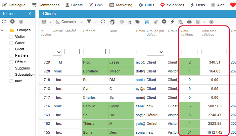The height and width of the screenshot is (136, 236).
Task: Open the filter funnel dropdown arrow
Action: 96,22
